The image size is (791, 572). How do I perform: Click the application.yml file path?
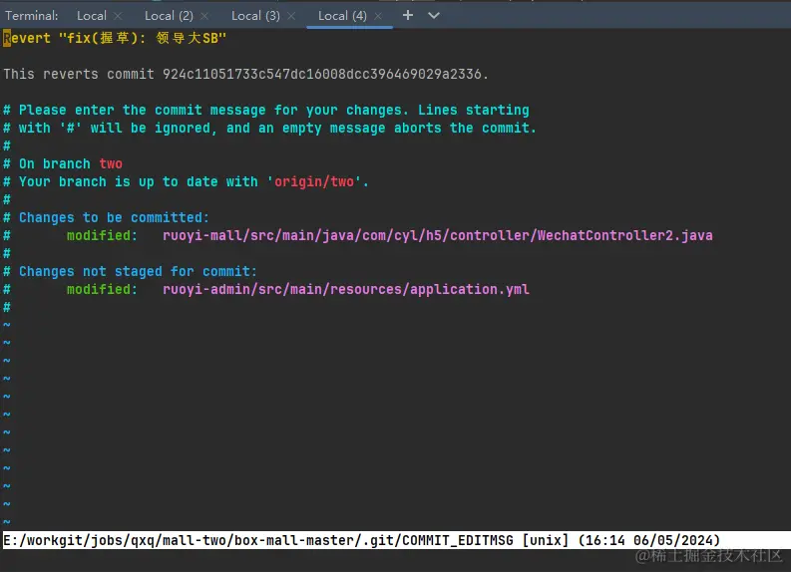pyautogui.click(x=345, y=289)
